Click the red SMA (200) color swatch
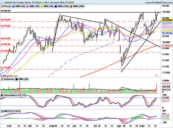The height and width of the screenshot is (128, 173). (x=71, y=6)
